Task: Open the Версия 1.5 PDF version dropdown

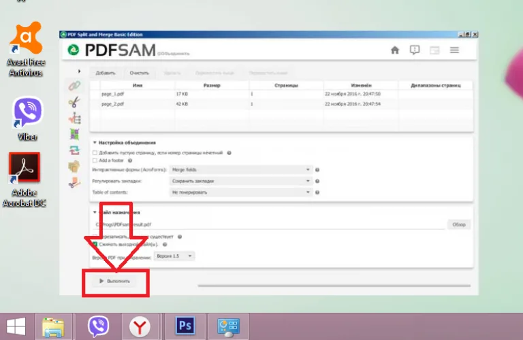Action: (x=174, y=256)
